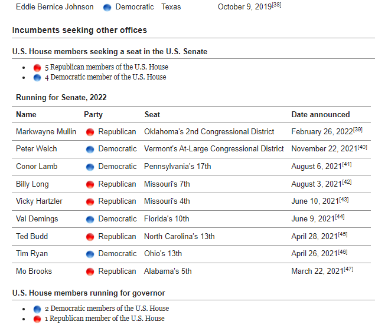This screenshot has height=328, width=375.
Task: Open citation [40] after November 22, 2021
Action: [x=363, y=147]
